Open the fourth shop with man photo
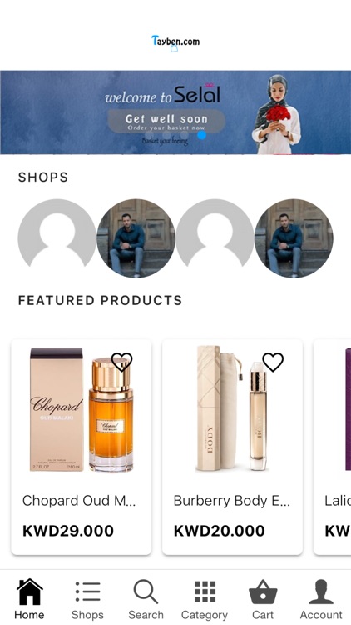The height and width of the screenshot is (625, 351). 294,237
